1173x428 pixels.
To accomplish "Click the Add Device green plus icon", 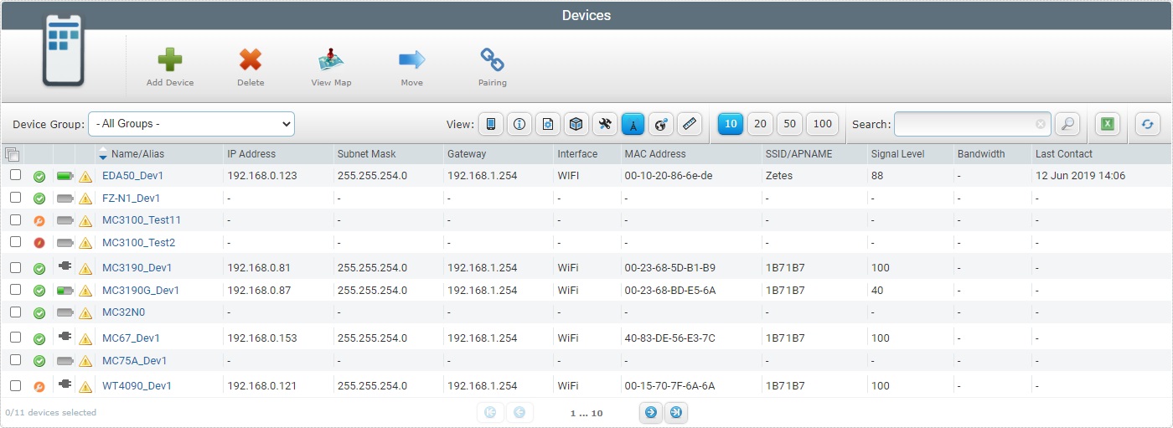I will coord(170,59).
